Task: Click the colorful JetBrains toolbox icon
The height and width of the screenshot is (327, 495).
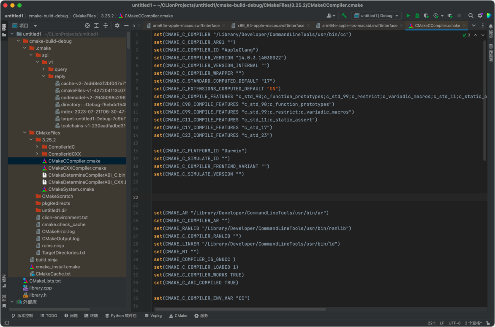Action: [489, 16]
